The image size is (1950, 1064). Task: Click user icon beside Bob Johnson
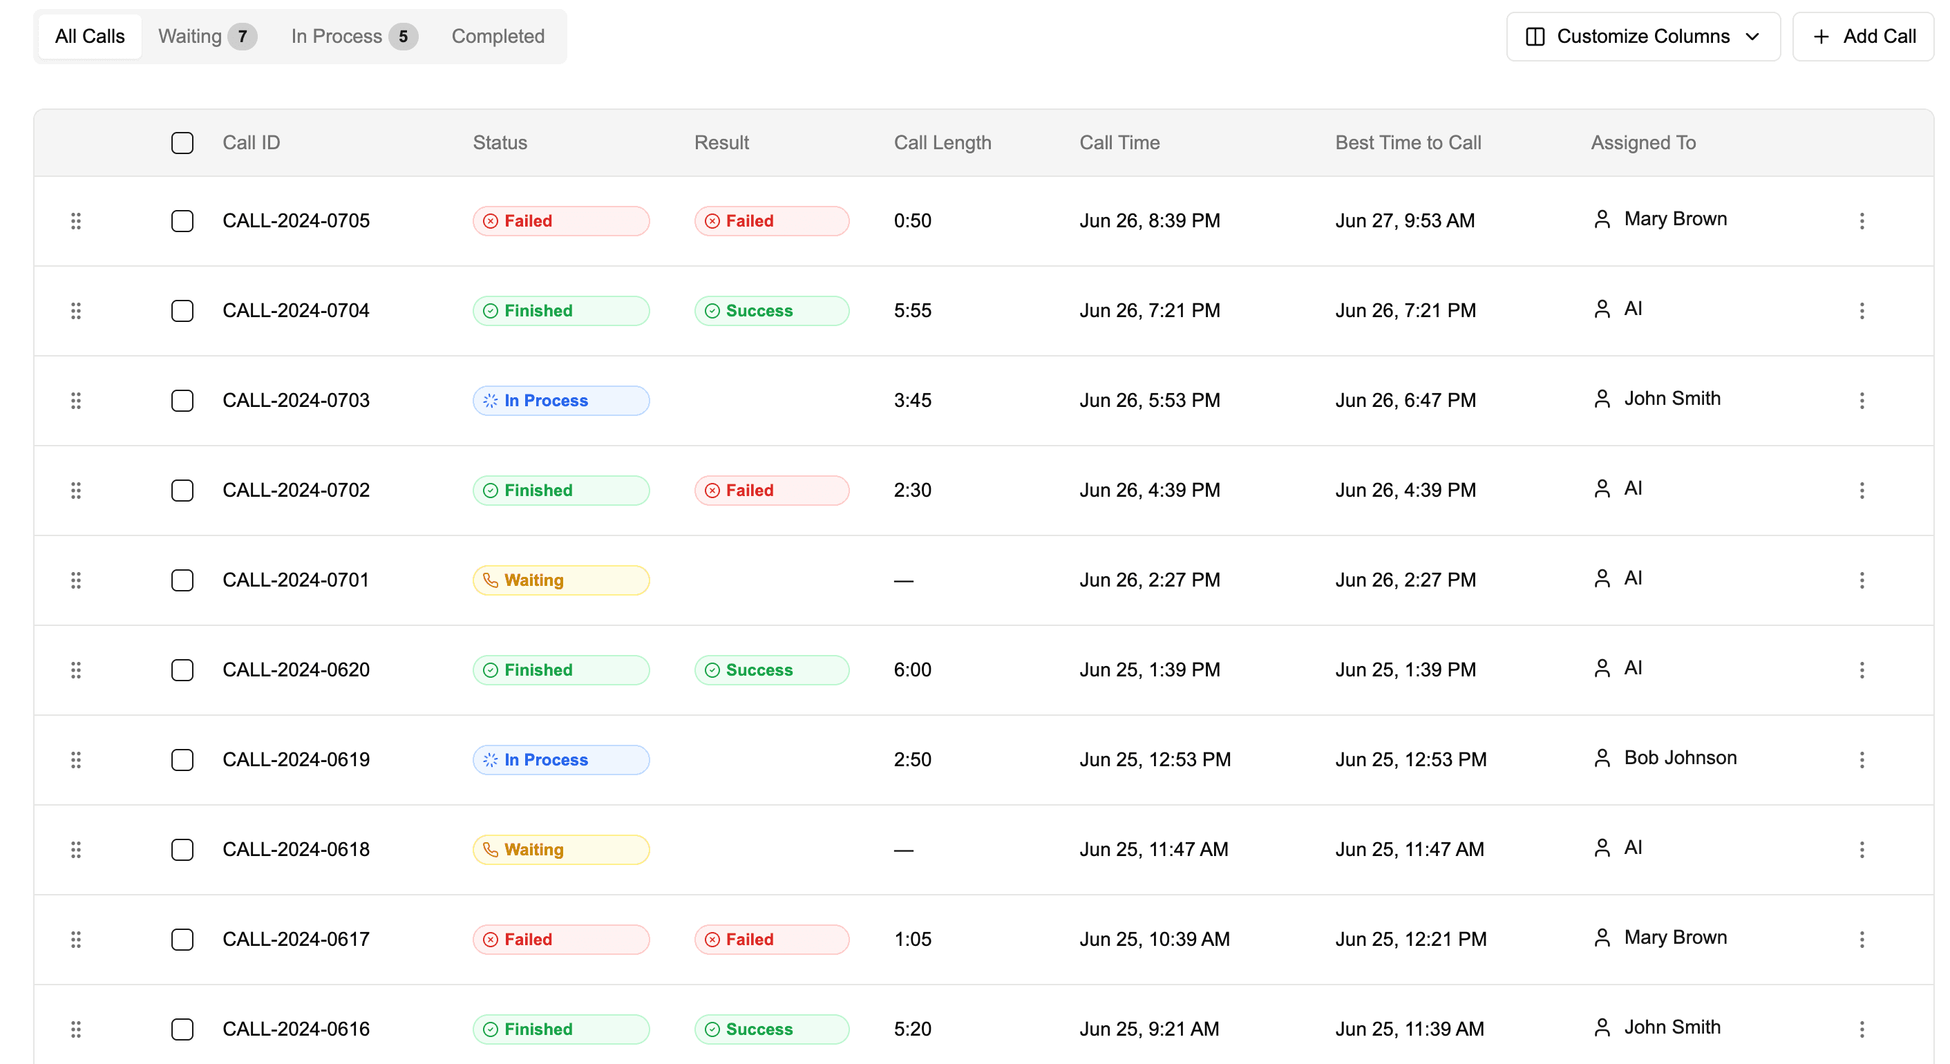click(x=1602, y=758)
